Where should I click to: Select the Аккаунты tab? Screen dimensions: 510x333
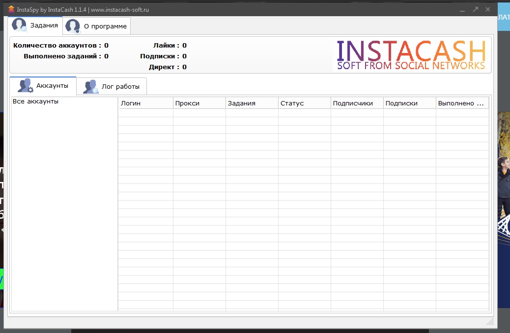click(43, 86)
